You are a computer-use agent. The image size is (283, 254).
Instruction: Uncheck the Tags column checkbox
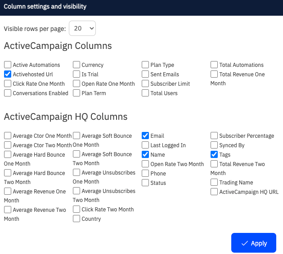214,154
